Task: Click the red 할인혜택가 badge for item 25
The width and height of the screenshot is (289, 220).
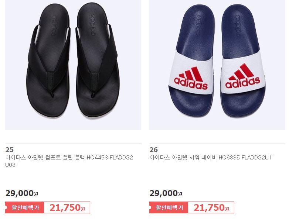Action: (x=24, y=207)
